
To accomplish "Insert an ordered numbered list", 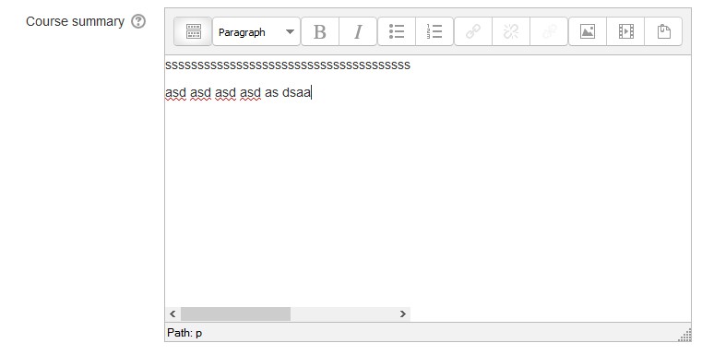I will tap(434, 31).
